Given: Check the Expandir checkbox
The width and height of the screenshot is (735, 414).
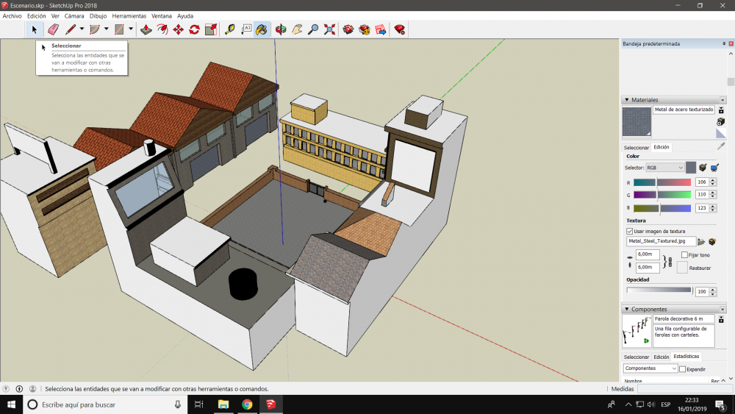Looking at the screenshot, I should click(x=683, y=368).
